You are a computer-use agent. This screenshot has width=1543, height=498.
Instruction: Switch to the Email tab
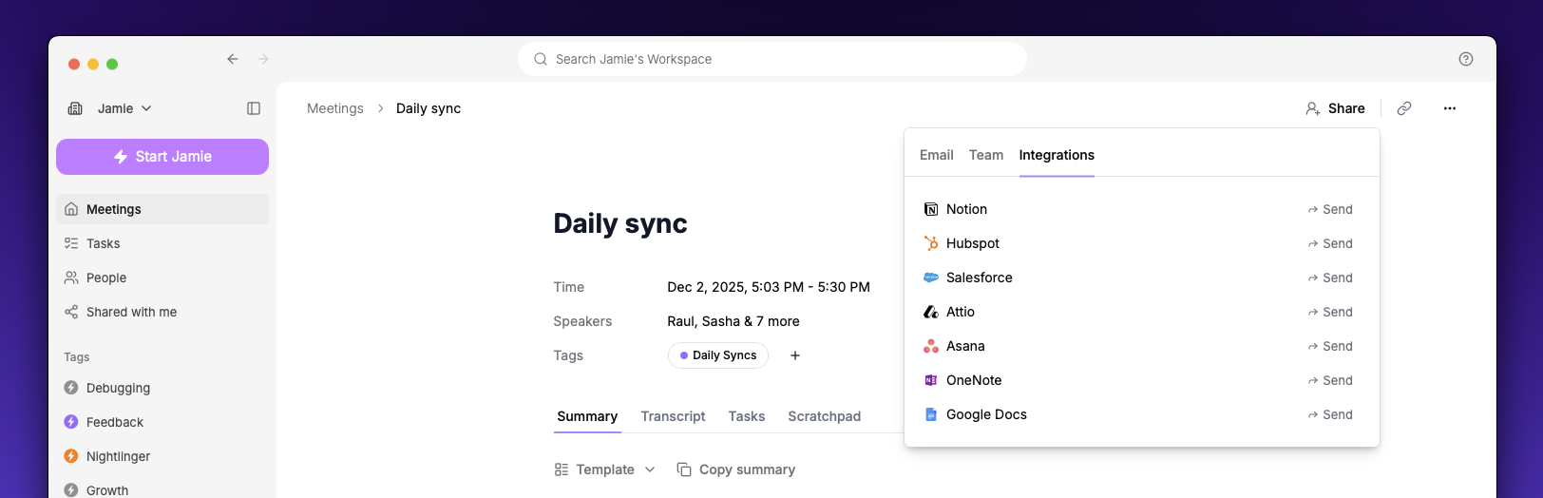(937, 155)
